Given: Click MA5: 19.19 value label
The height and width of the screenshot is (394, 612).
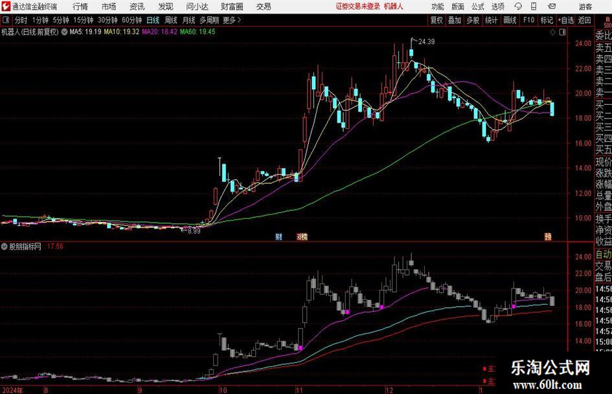Looking at the screenshot, I should coord(85,32).
